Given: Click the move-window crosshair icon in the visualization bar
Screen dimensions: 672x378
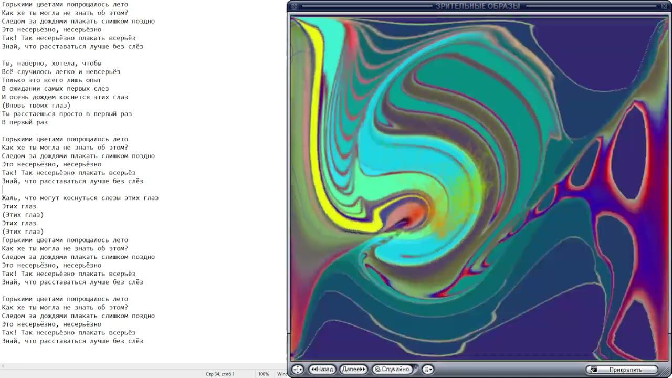Looking at the screenshot, I should click(298, 369).
